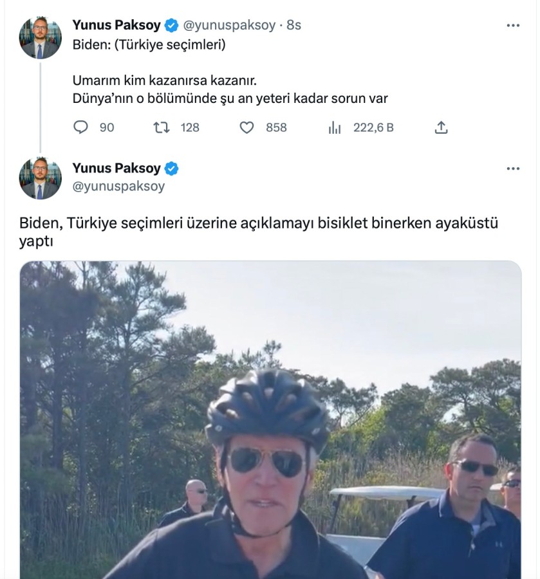Image resolution: width=540 pixels, height=579 pixels.
Task: Click @yunuspaksoy handle under the second name
Action: [118, 187]
